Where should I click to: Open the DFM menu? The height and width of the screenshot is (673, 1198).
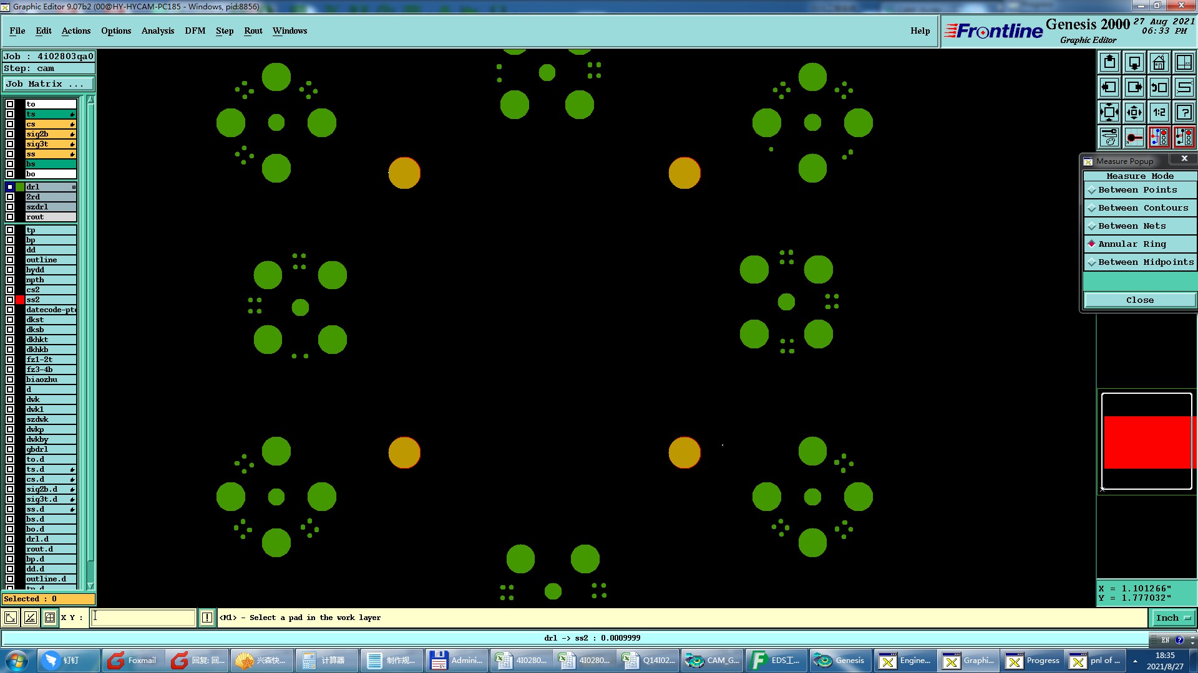(195, 31)
